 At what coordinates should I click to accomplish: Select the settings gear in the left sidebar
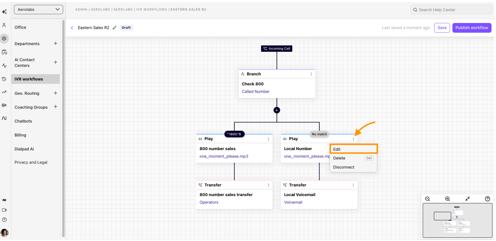click(4, 39)
